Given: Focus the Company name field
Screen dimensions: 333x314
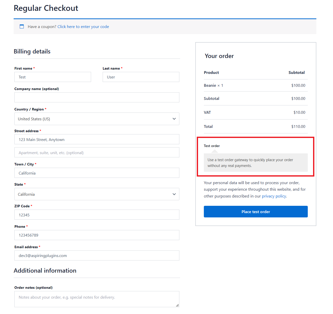Looking at the screenshot, I should coord(97,97).
